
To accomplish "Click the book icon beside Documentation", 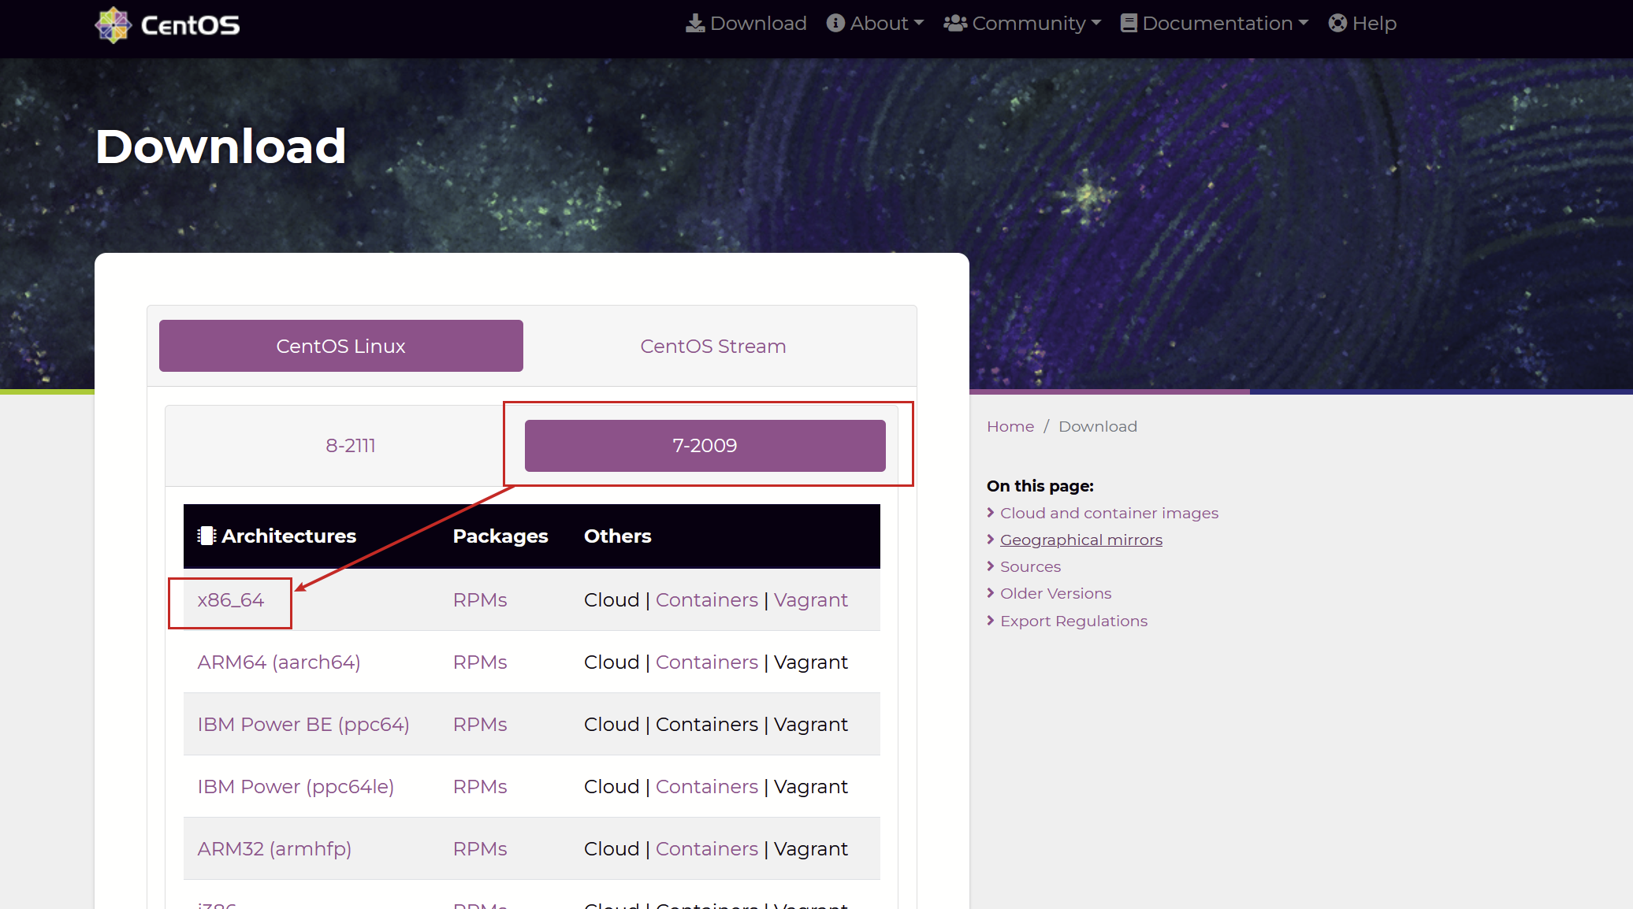I will click(1129, 23).
